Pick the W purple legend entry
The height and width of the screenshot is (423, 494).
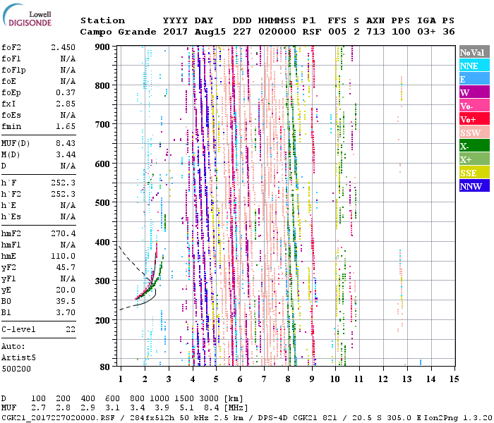474,92
